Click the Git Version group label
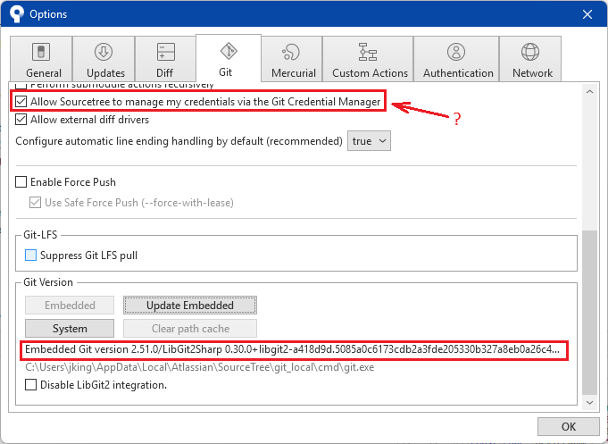 pyautogui.click(x=48, y=282)
